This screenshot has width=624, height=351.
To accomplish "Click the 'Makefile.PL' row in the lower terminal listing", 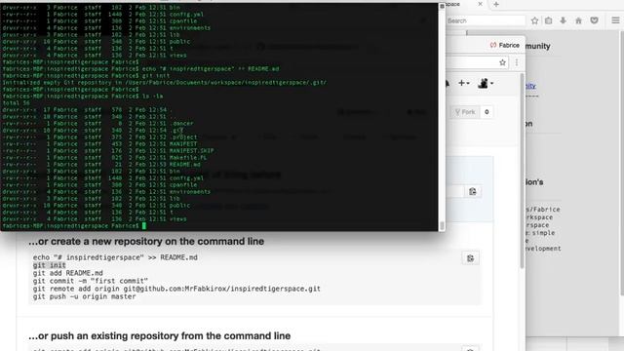I will (x=104, y=158).
